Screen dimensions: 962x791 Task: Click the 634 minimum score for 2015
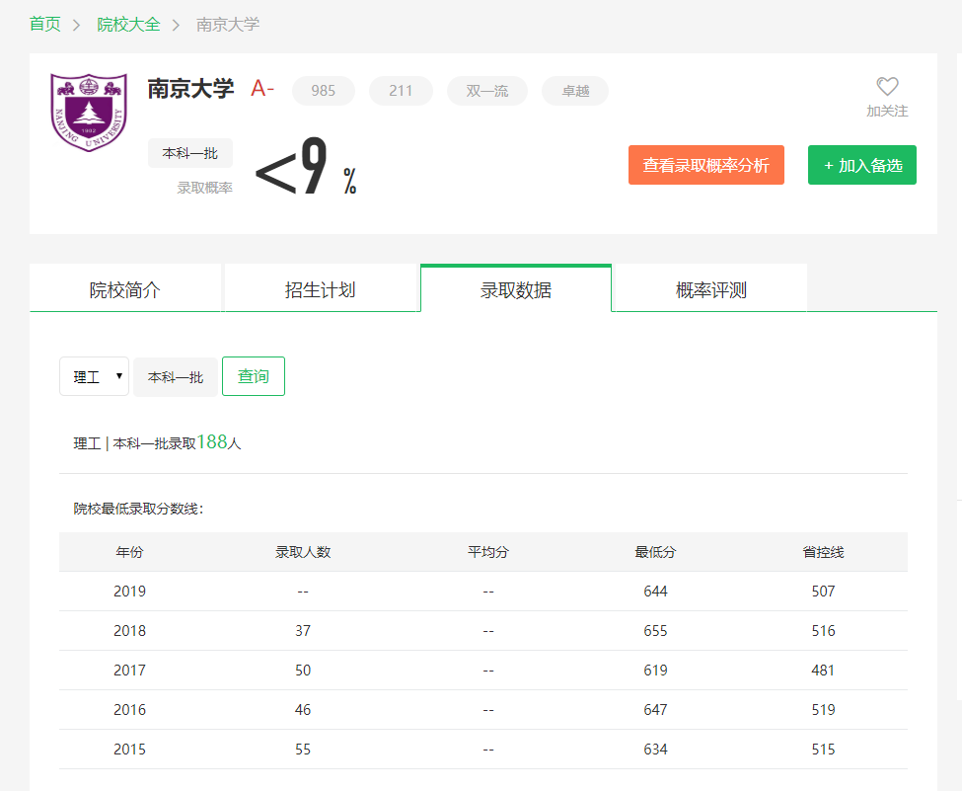pyautogui.click(x=655, y=750)
